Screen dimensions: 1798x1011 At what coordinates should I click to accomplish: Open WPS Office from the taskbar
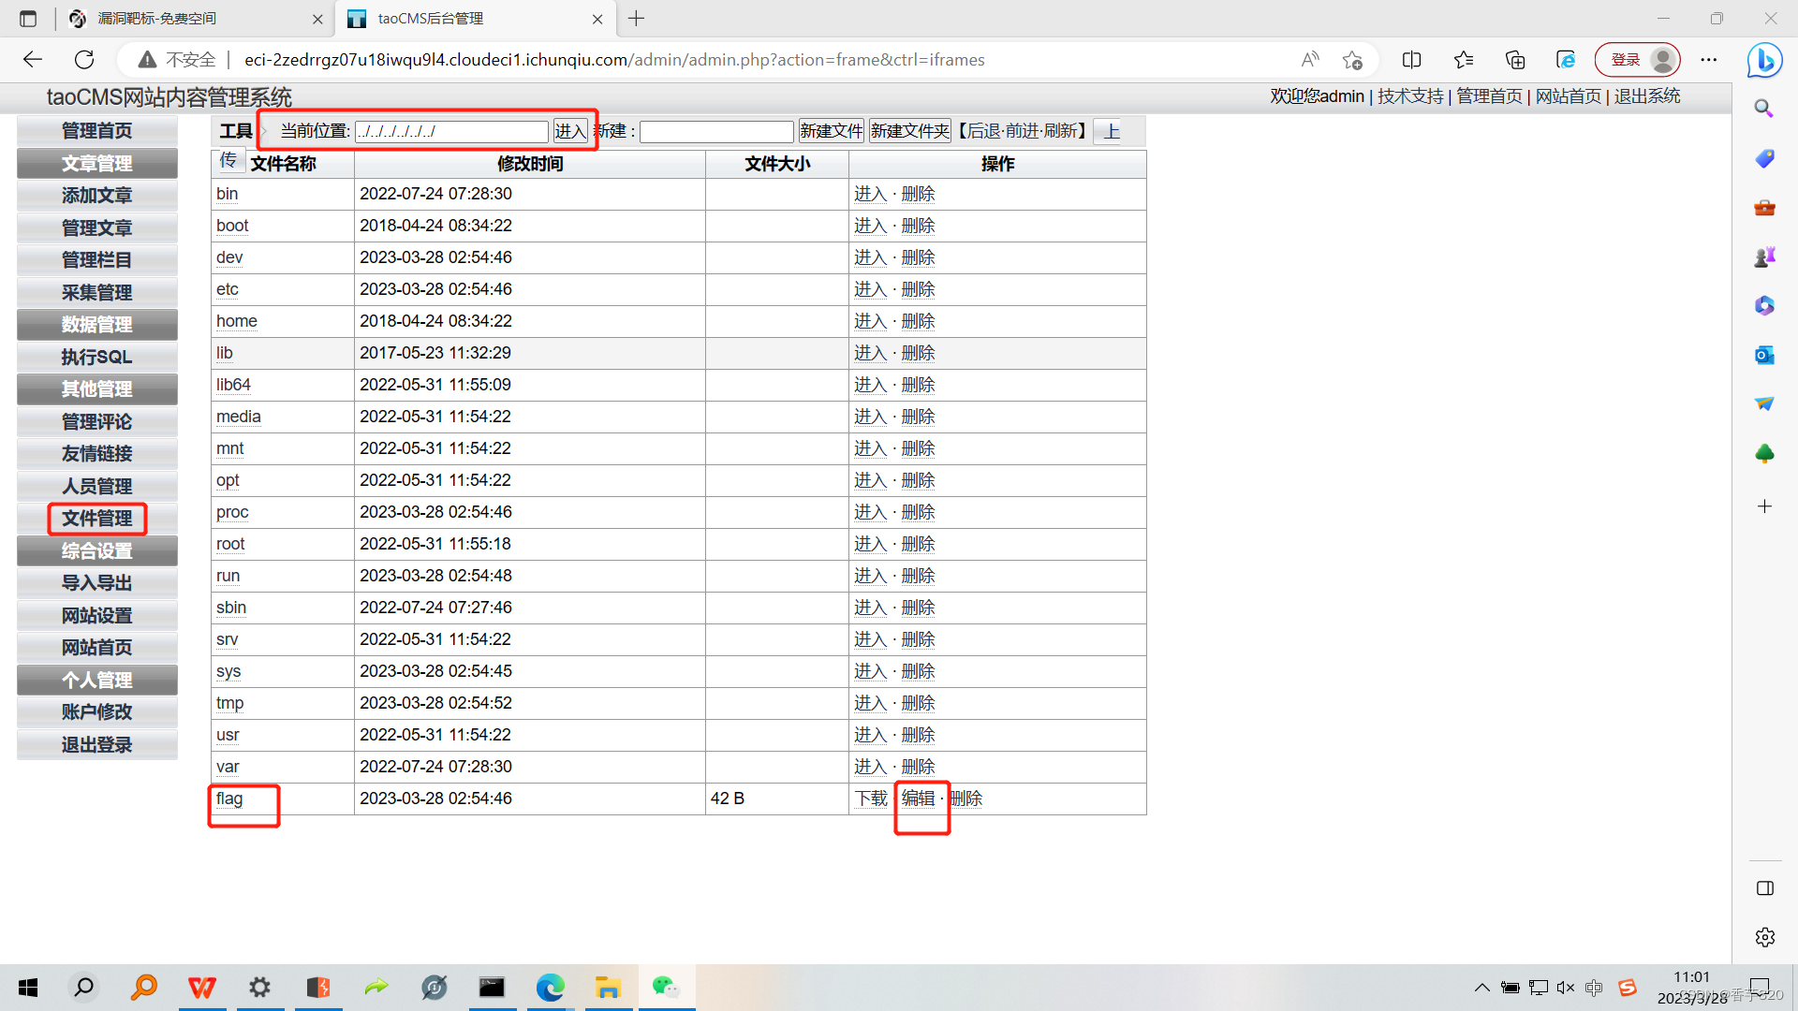(x=202, y=988)
